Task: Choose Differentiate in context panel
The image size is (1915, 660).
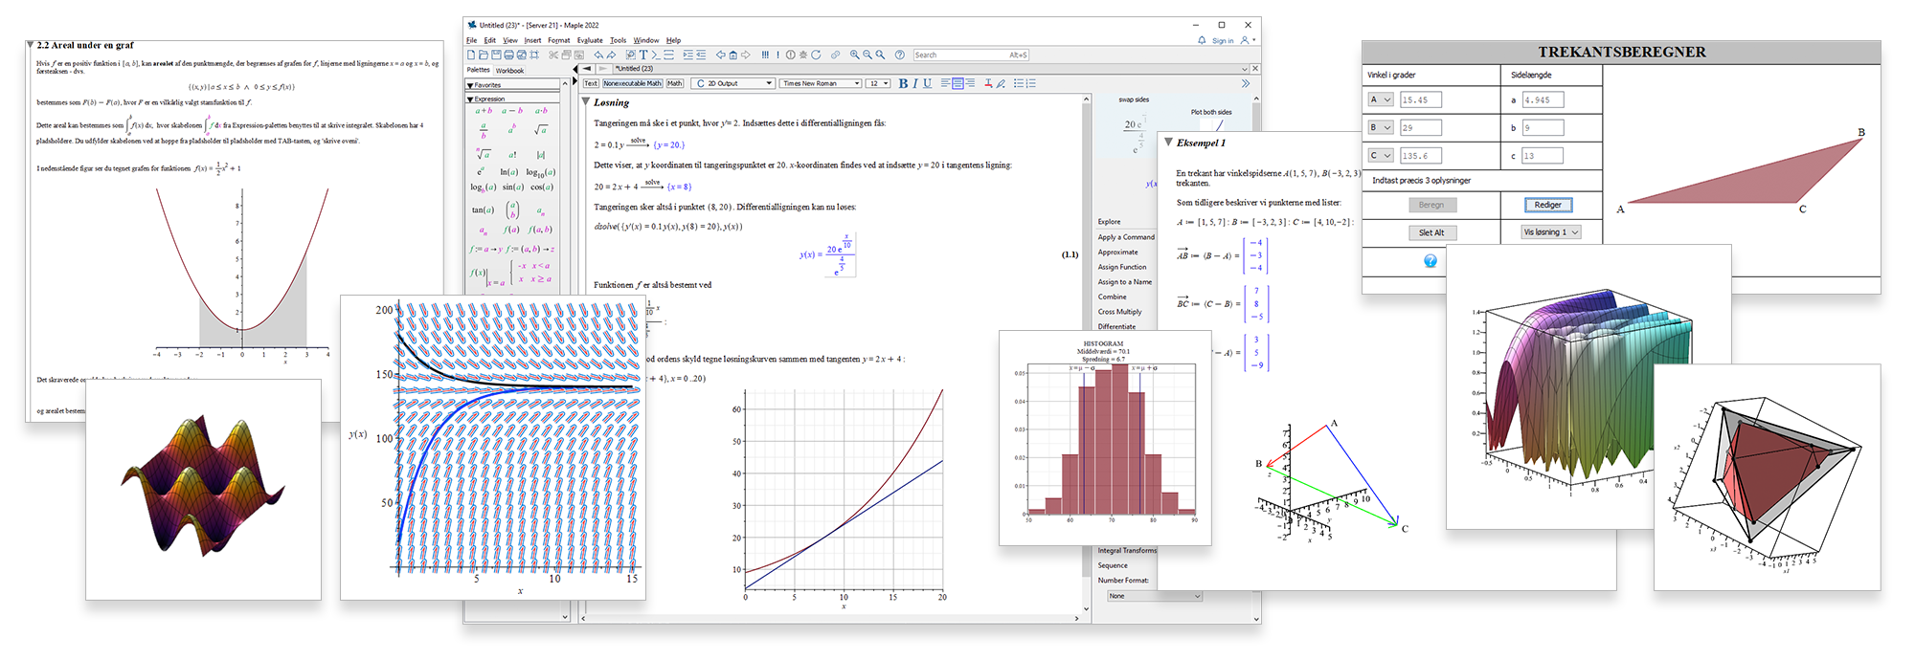Action: coord(1116,326)
